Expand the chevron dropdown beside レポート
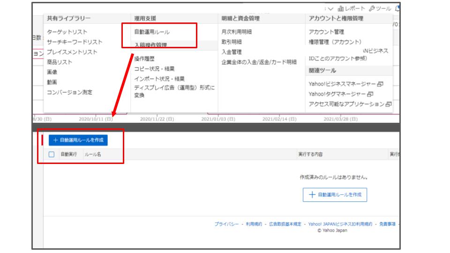The height and width of the screenshot is (253, 450). tap(330, 9)
